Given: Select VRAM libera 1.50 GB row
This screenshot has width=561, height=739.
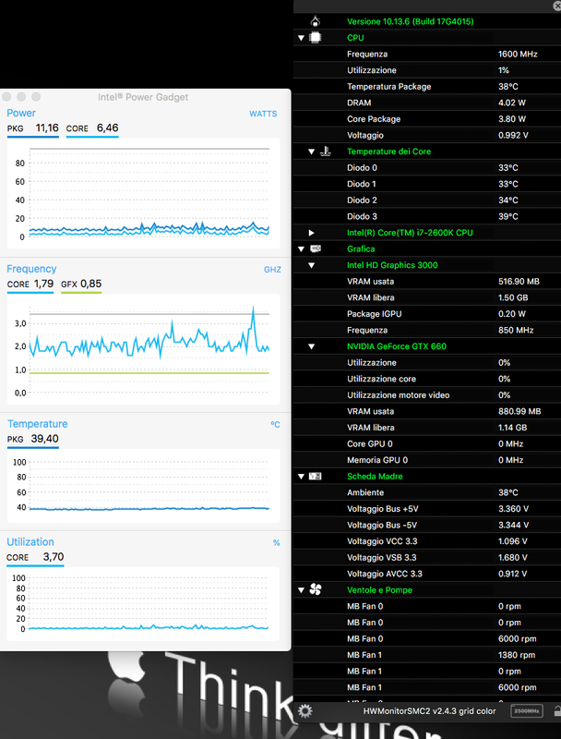Looking at the screenshot, I should pyautogui.click(x=427, y=297).
